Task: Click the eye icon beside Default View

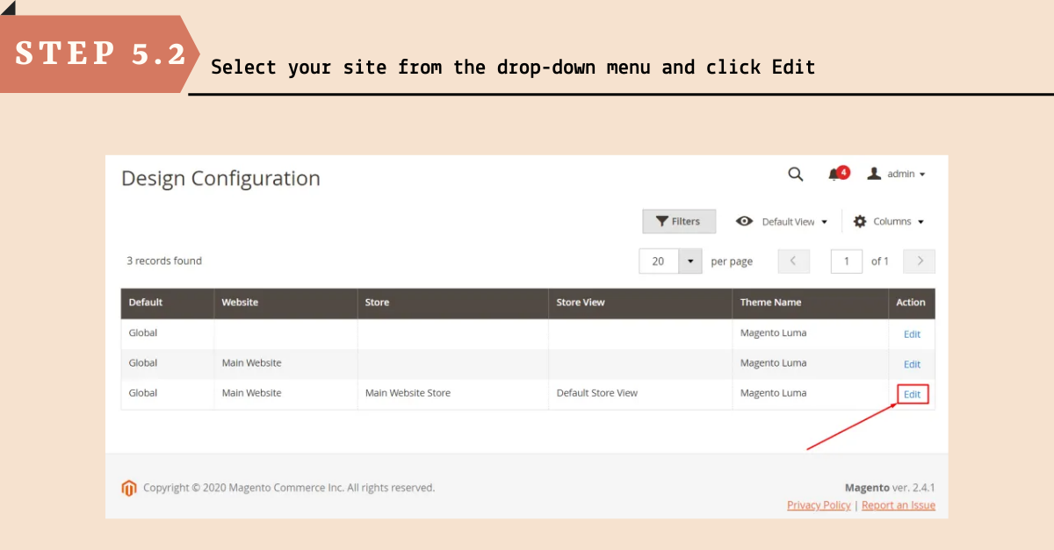Action: pos(745,221)
